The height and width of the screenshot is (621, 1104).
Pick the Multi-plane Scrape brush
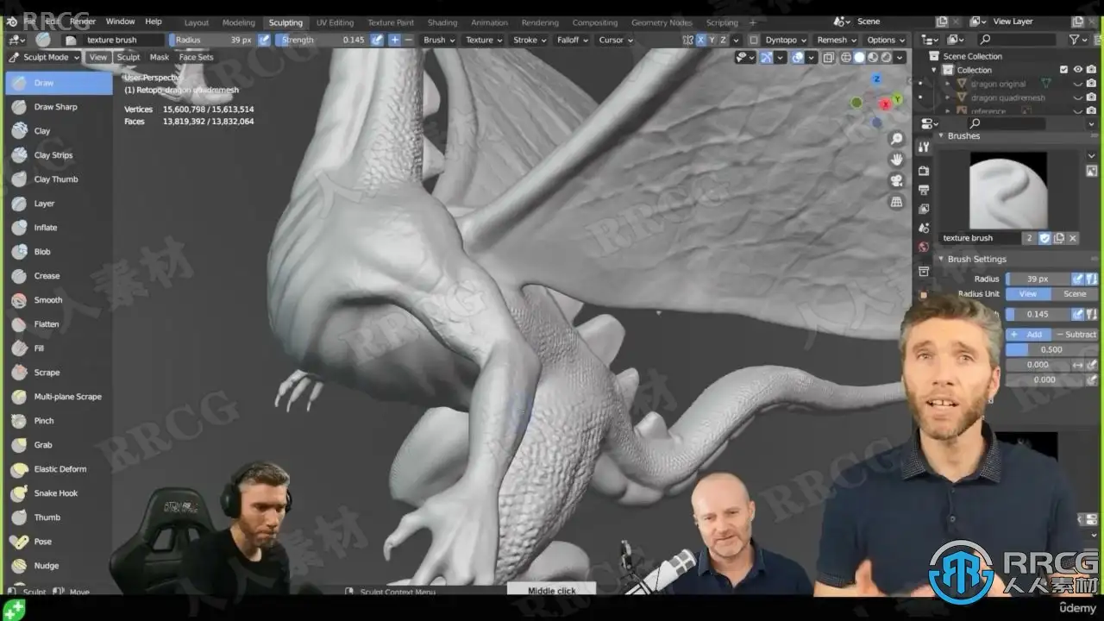click(59, 397)
